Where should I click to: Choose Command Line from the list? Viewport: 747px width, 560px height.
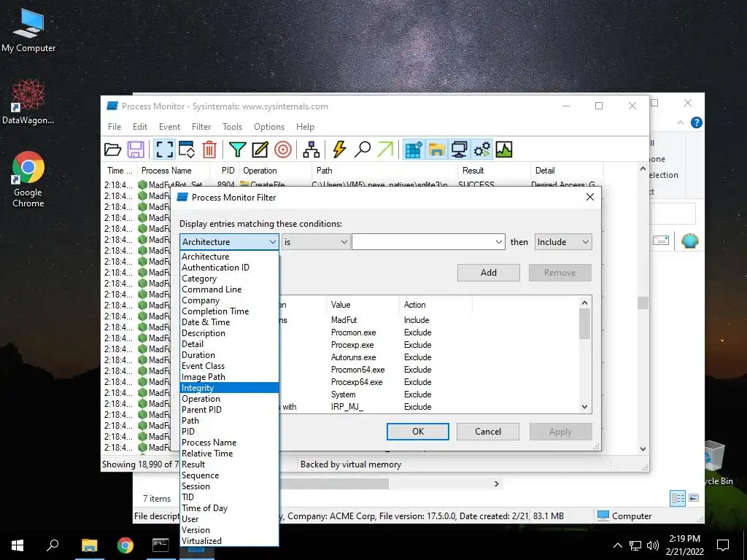click(x=229, y=289)
